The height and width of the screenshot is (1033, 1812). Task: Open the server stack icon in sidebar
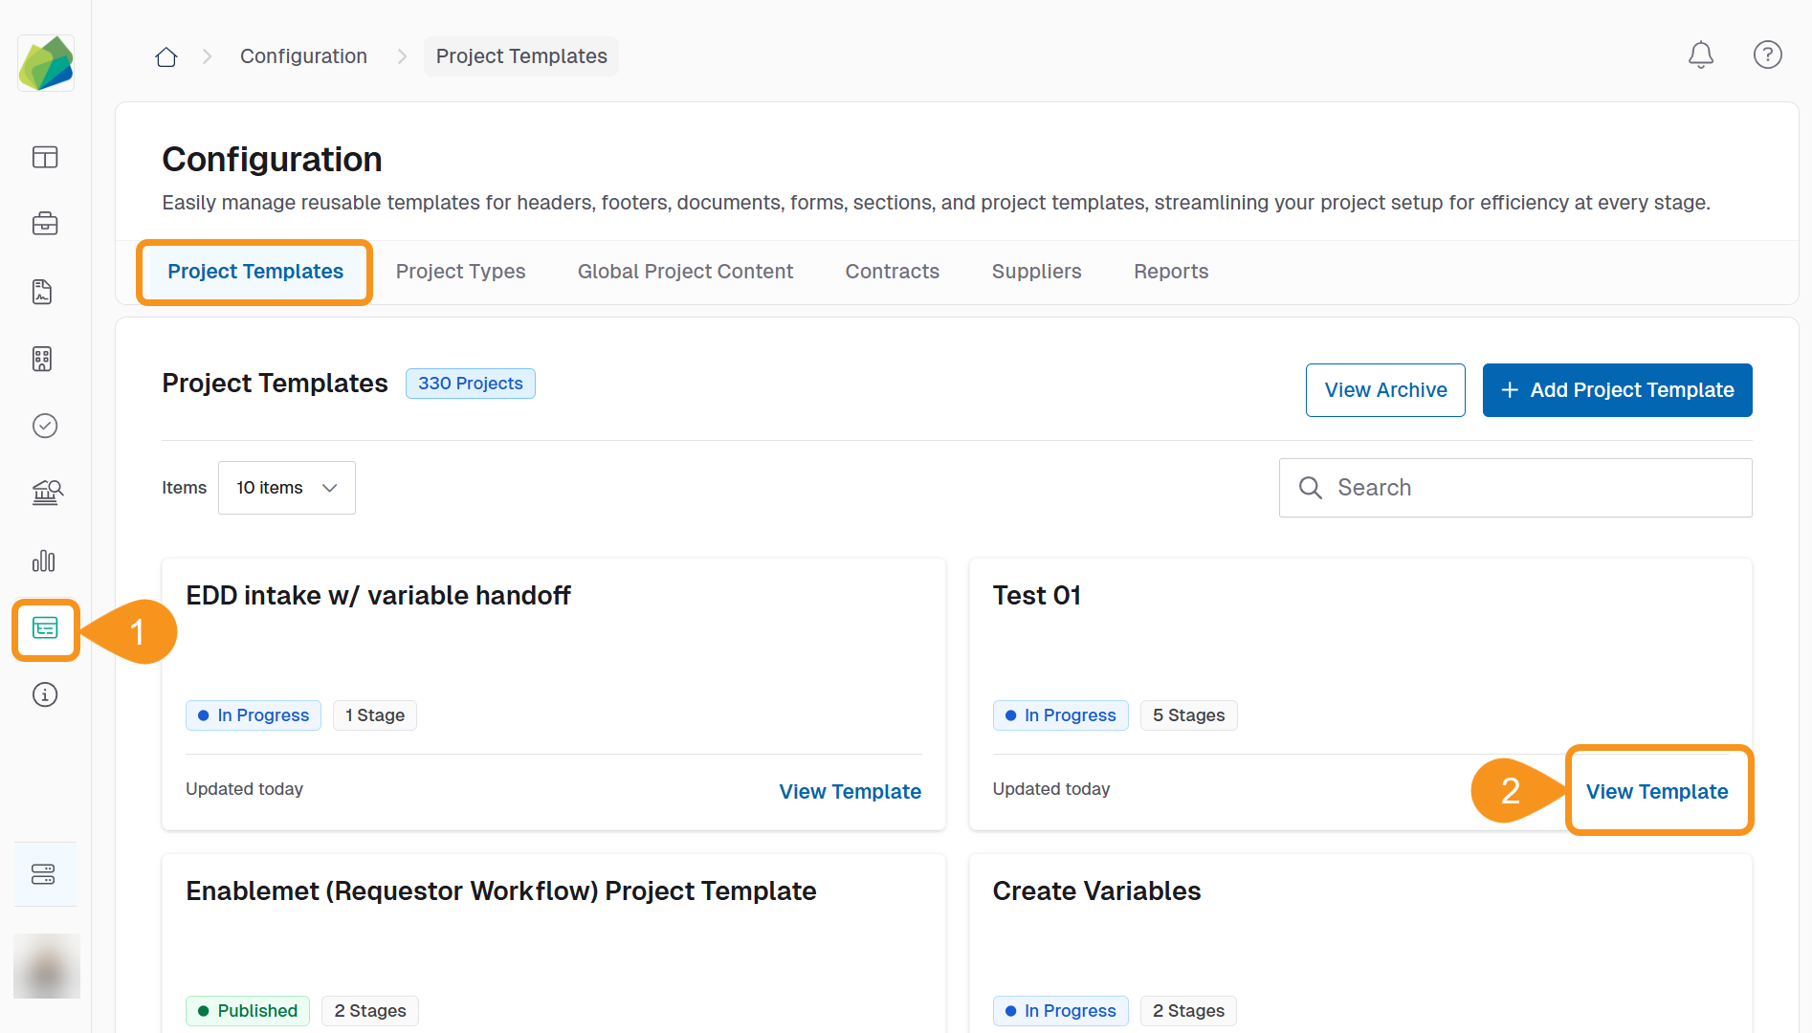tap(44, 874)
